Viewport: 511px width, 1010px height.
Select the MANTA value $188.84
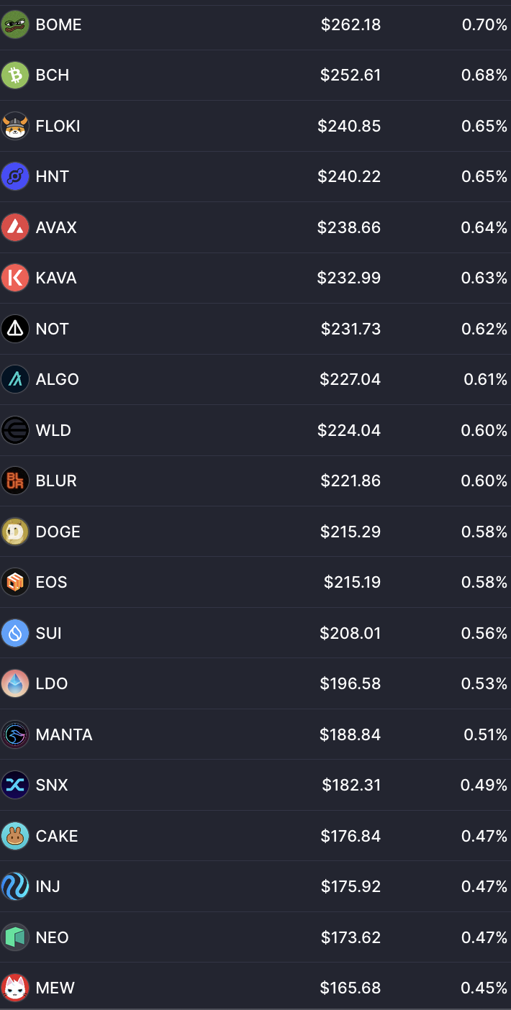coord(350,735)
